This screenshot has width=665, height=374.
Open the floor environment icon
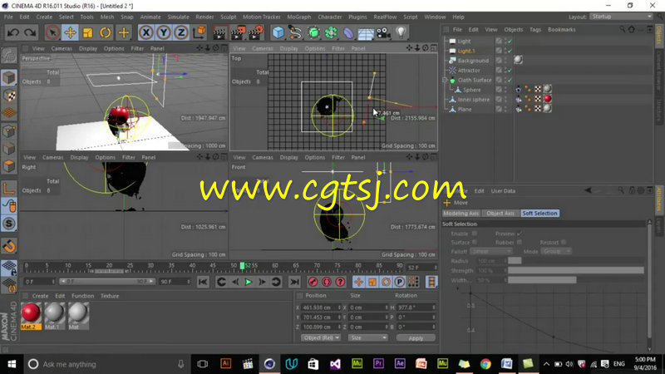point(366,32)
